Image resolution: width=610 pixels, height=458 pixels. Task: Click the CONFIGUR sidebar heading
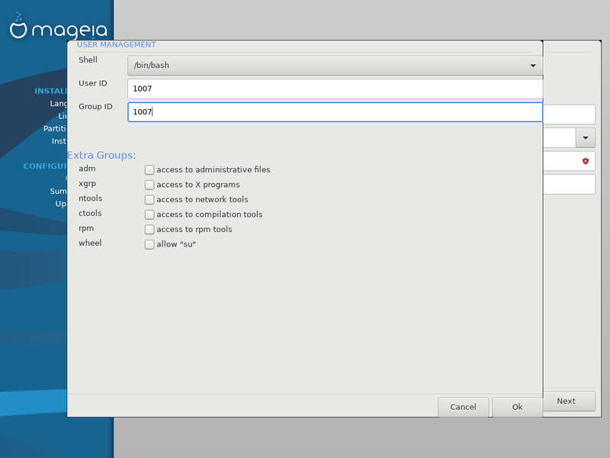click(45, 166)
